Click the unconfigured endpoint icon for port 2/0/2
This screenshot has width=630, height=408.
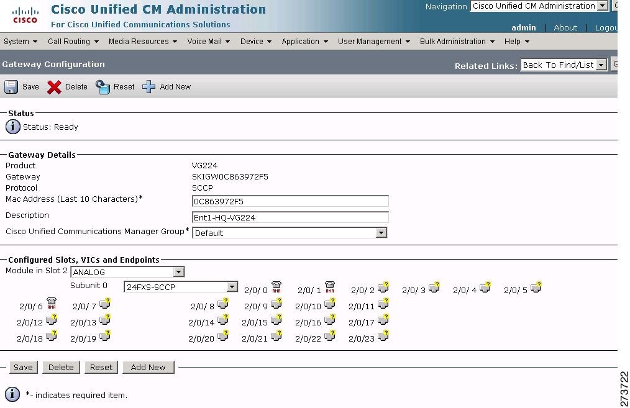[383, 287]
